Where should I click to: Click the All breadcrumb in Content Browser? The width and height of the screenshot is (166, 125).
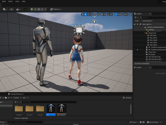pyautogui.click(x=9, y=98)
